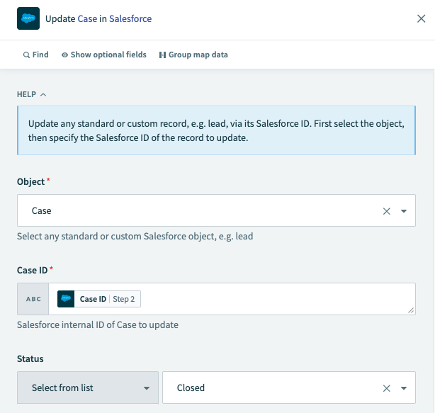
Task: Click the Closed status field
Action: 269,388
